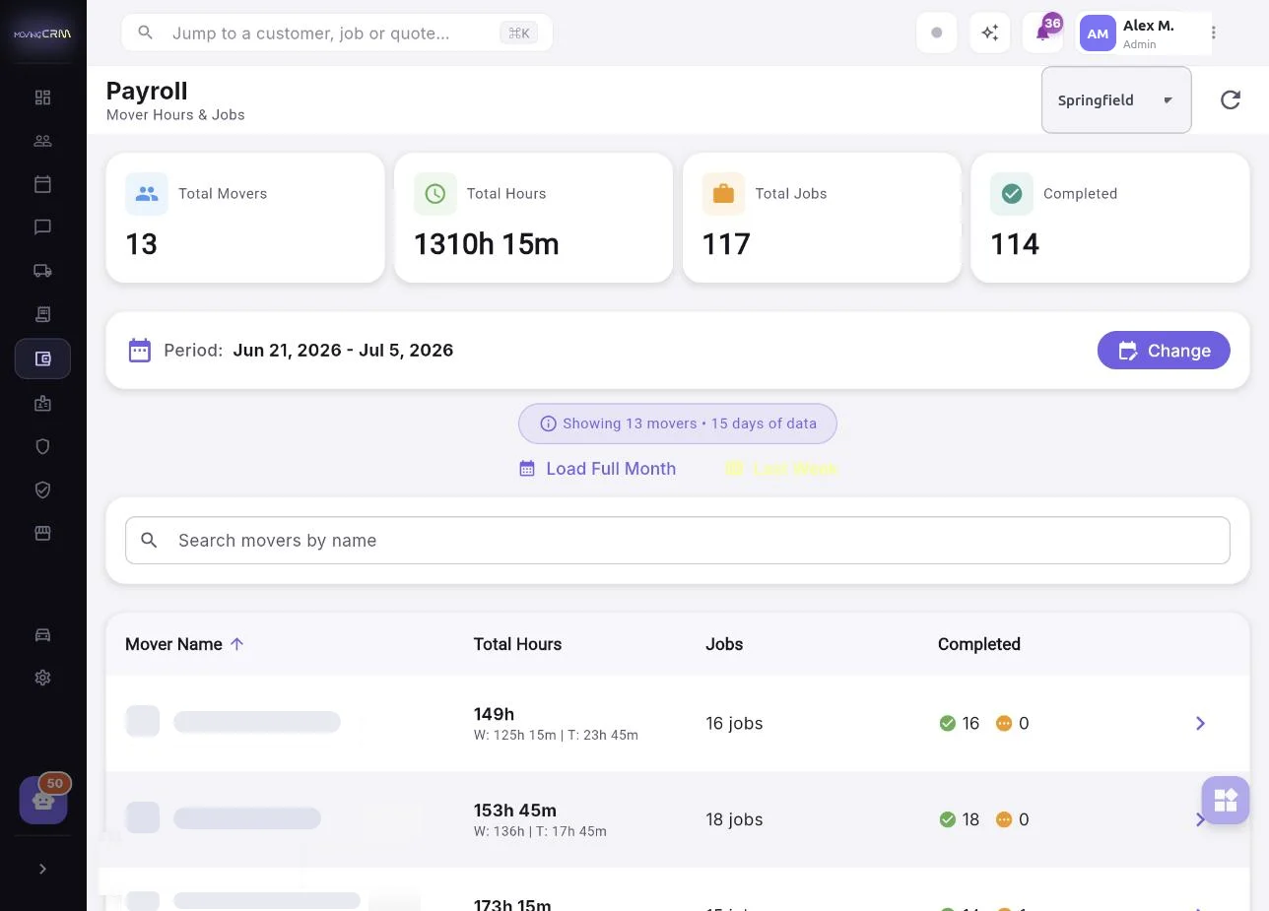Click the Jobs column header
The height and width of the screenshot is (911, 1269).
pyautogui.click(x=724, y=644)
